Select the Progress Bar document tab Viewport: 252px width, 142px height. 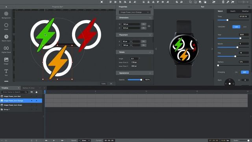[57, 7]
